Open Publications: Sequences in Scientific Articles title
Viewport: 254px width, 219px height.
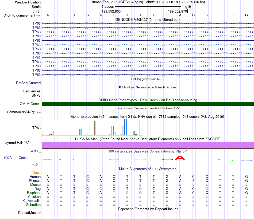pyautogui.click(x=148, y=87)
